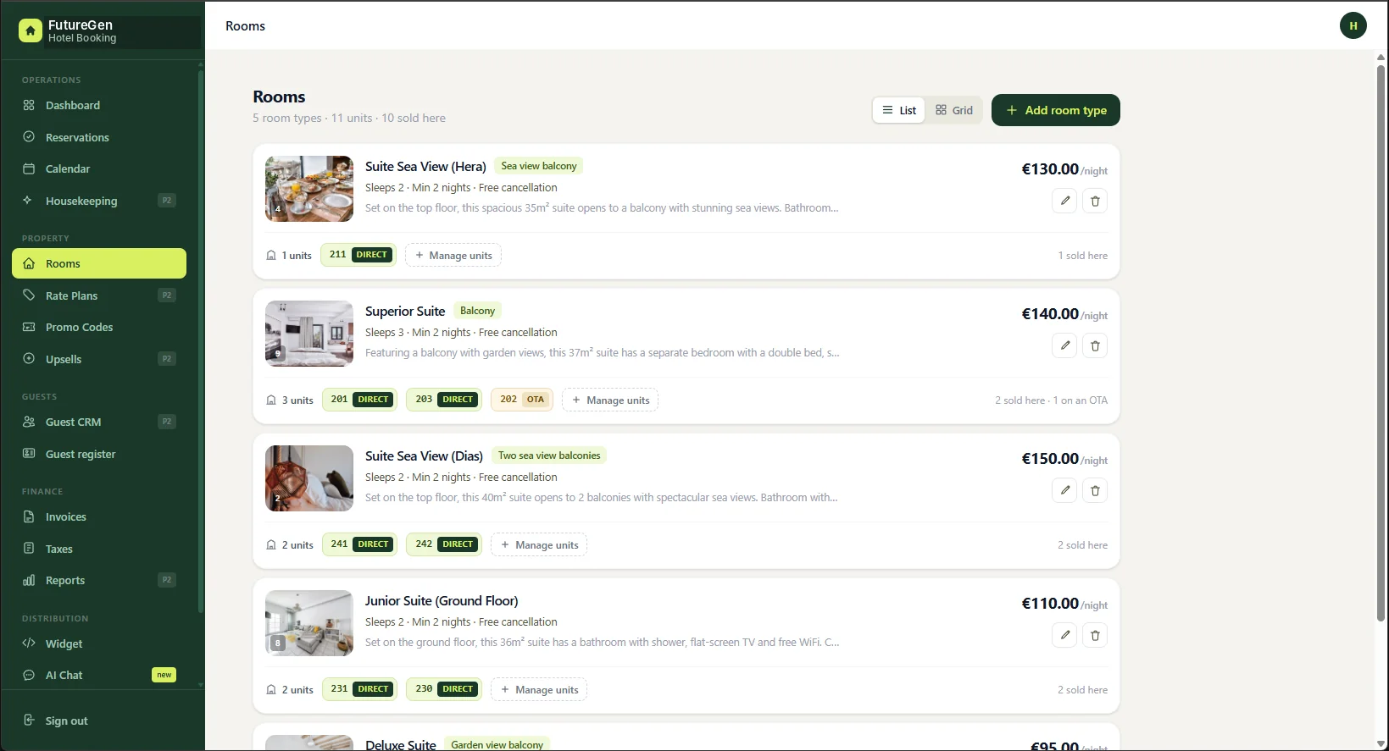The image size is (1389, 751).
Task: Open the Widget distribution page
Action: pos(99,643)
